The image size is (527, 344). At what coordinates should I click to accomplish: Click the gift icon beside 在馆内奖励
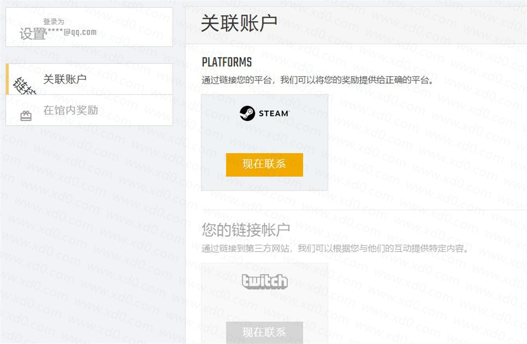[26, 116]
